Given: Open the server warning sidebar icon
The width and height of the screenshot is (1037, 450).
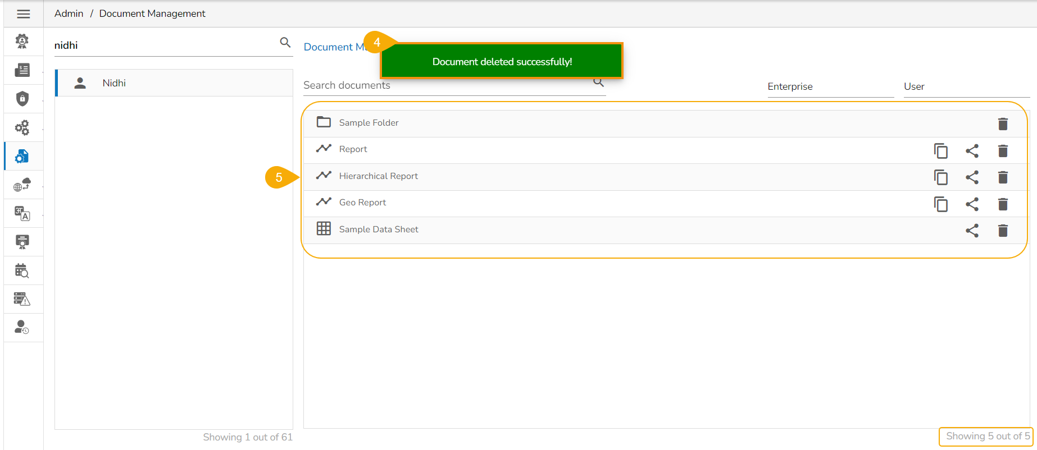Looking at the screenshot, I should pyautogui.click(x=22, y=299).
